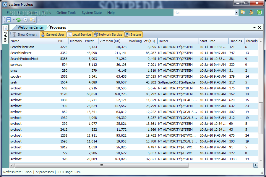Open the tab list dropdown arrow
This screenshot has width=266, height=177.
(x=254, y=28)
